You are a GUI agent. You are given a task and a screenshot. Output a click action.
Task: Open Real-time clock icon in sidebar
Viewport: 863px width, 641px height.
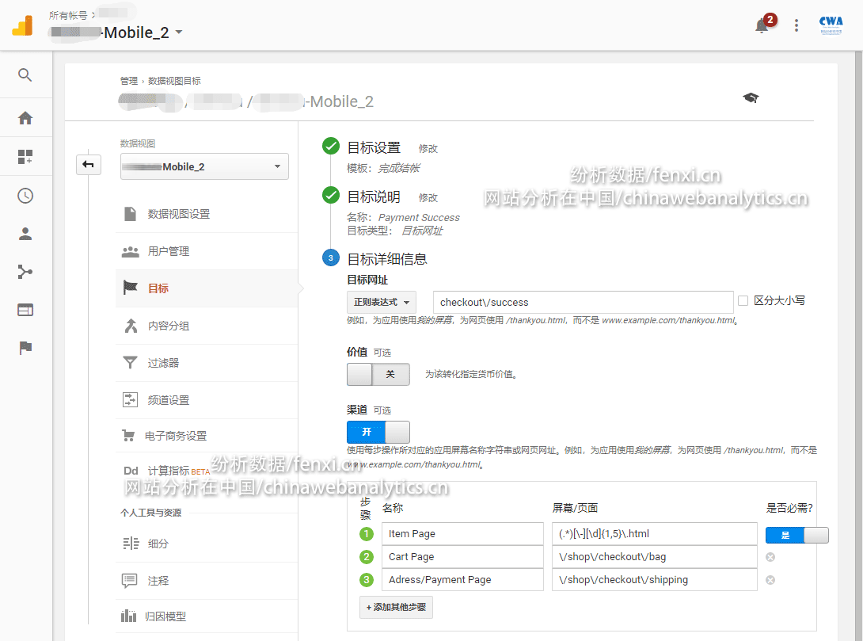pos(25,196)
